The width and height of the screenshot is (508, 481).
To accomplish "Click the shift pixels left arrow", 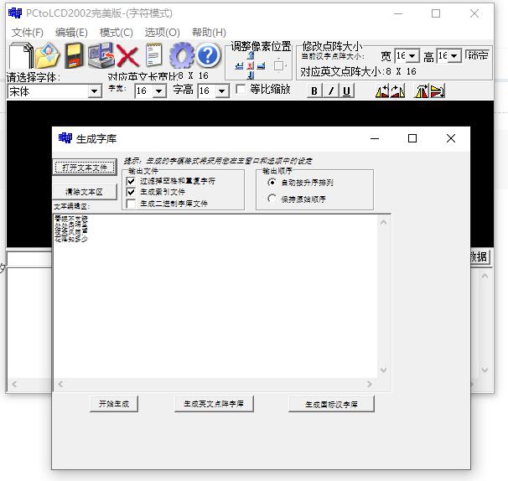I will [x=239, y=66].
